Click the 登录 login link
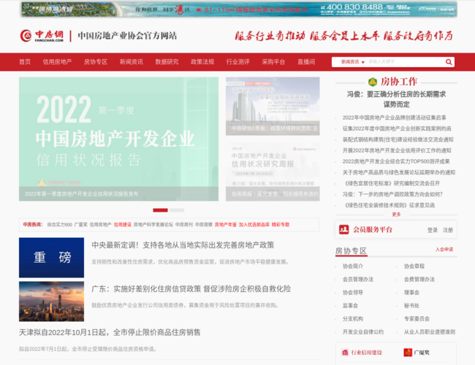The width and height of the screenshot is (475, 365). [433, 230]
